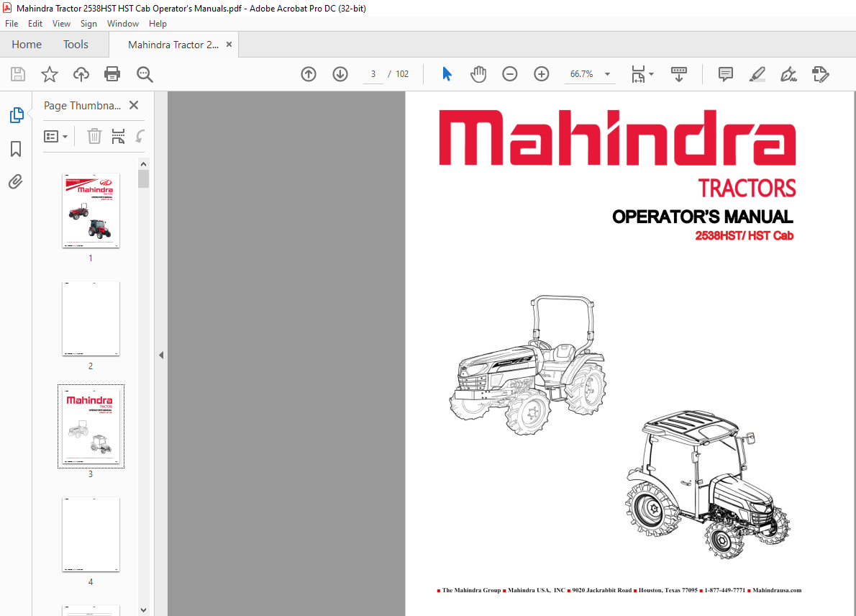Open the Edit menu

tap(35, 24)
